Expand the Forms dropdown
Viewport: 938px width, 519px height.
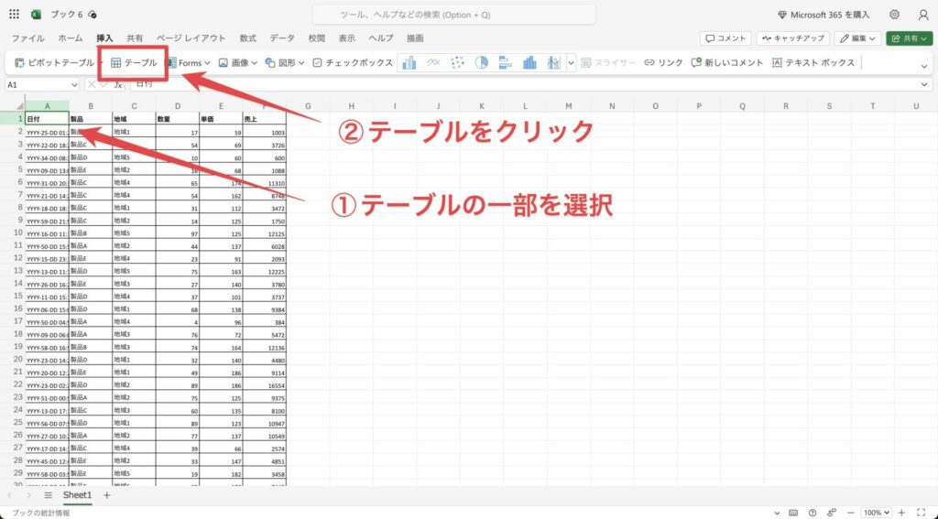pyautogui.click(x=208, y=63)
